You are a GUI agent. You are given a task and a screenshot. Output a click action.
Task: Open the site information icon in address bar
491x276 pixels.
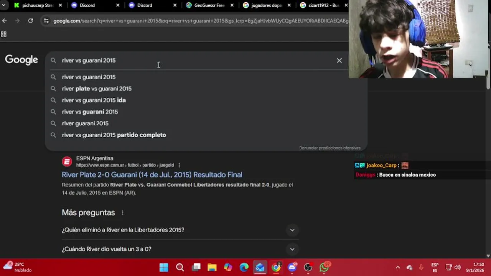click(46, 21)
